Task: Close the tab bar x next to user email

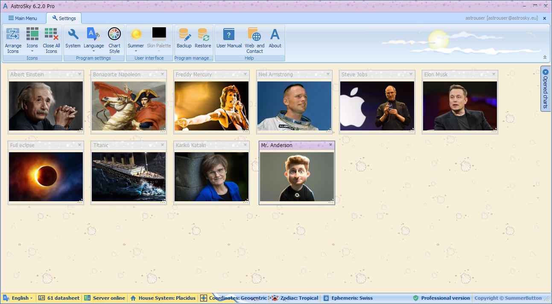Action: click(x=544, y=18)
